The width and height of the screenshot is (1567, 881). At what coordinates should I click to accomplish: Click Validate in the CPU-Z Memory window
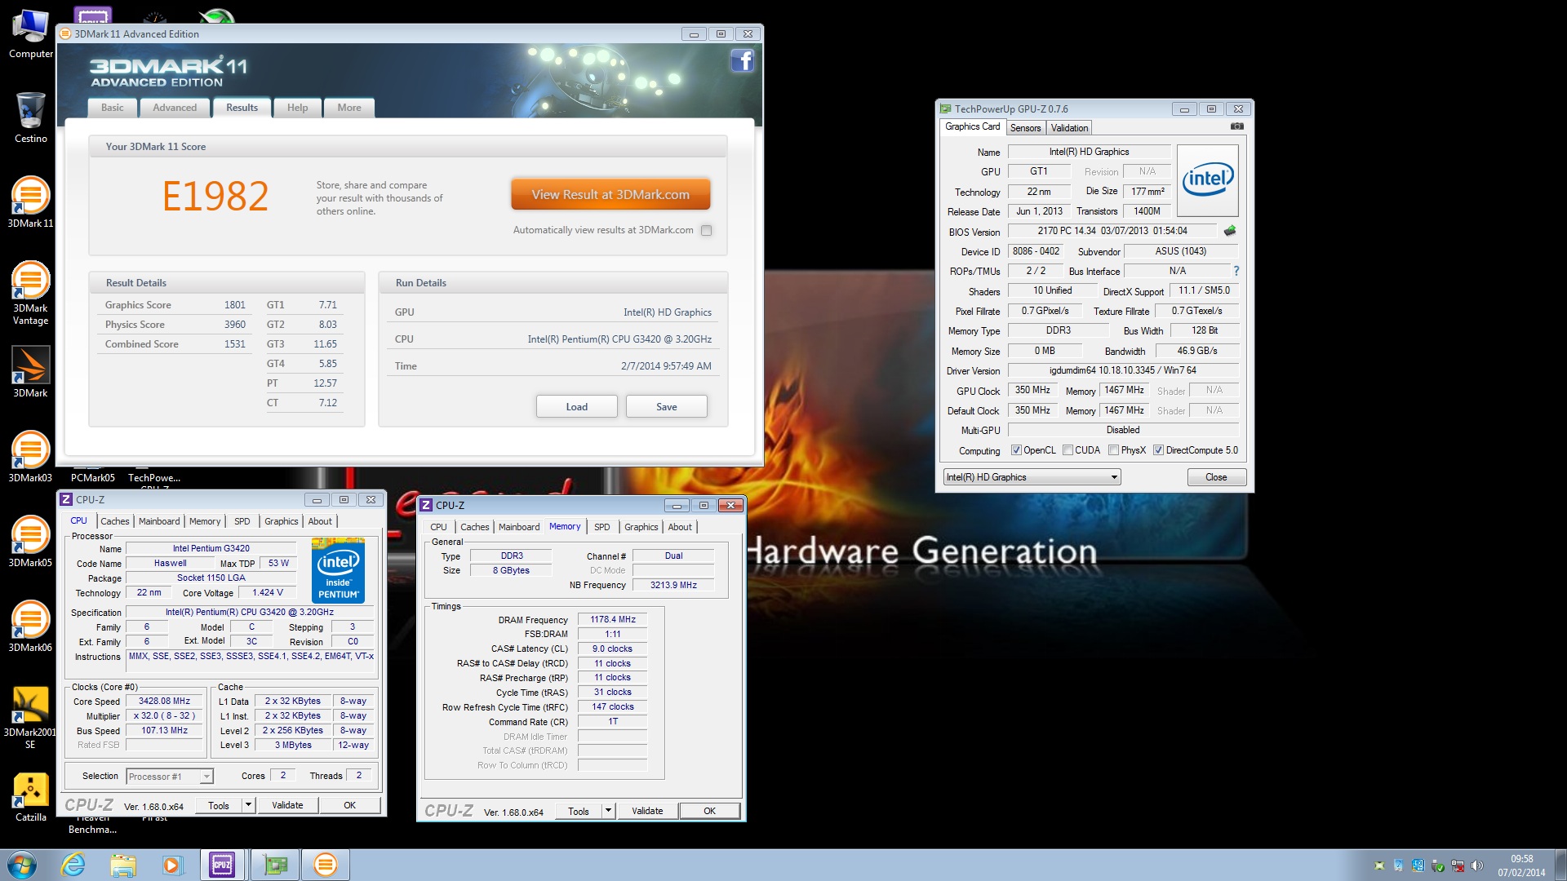(x=647, y=811)
